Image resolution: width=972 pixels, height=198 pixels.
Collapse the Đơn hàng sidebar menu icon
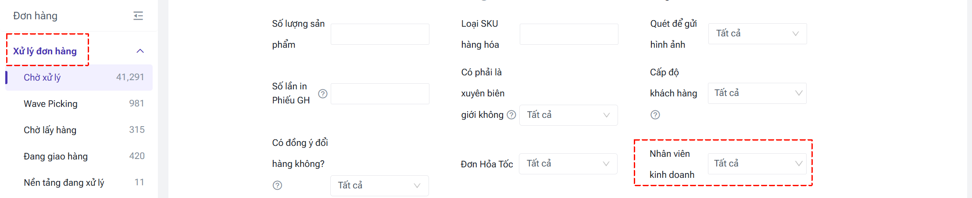(x=138, y=16)
